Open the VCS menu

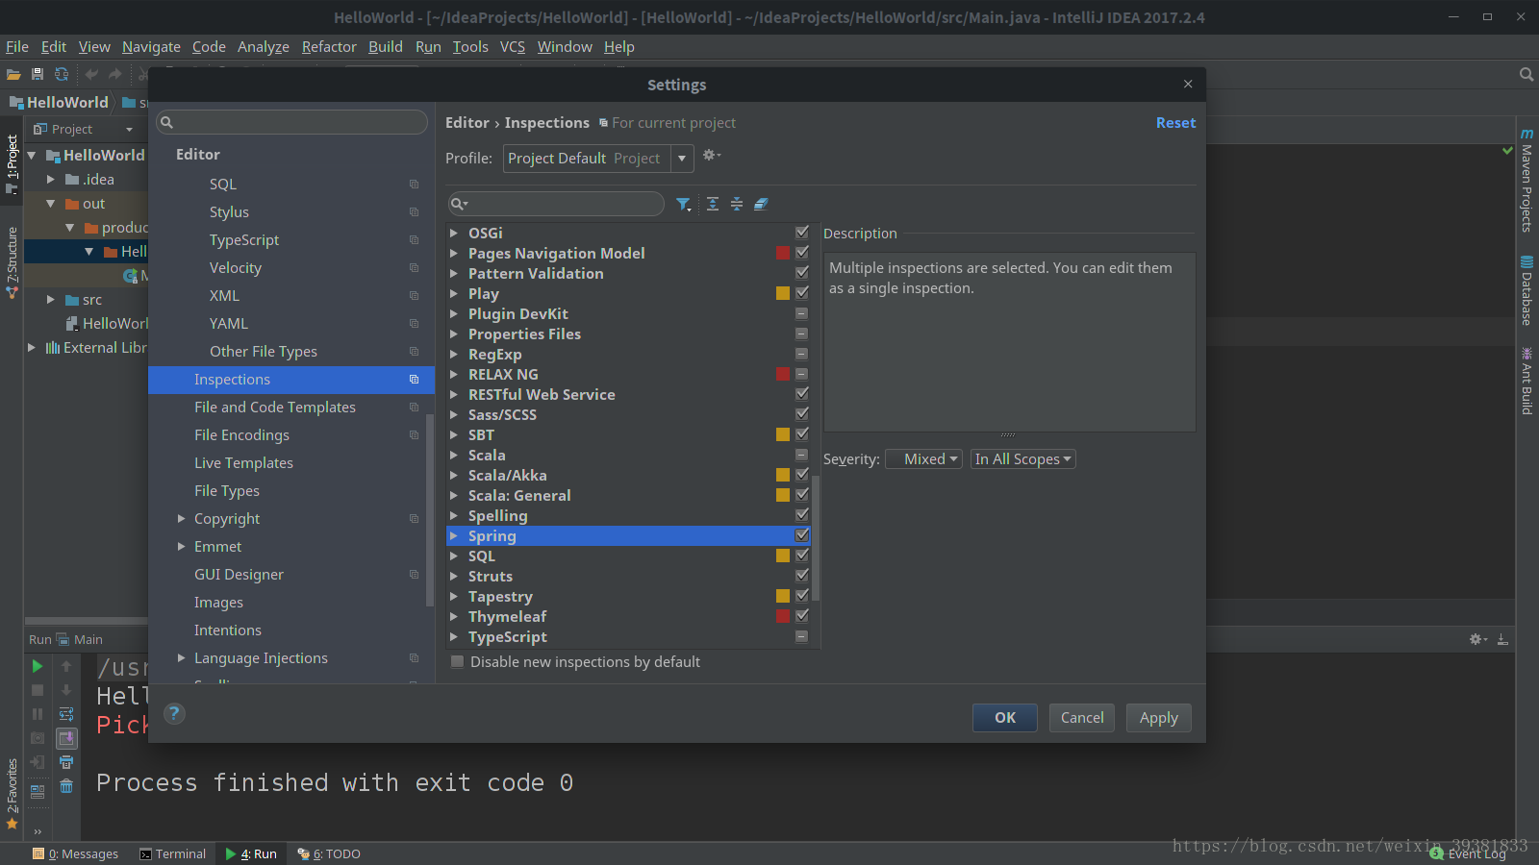tap(513, 46)
